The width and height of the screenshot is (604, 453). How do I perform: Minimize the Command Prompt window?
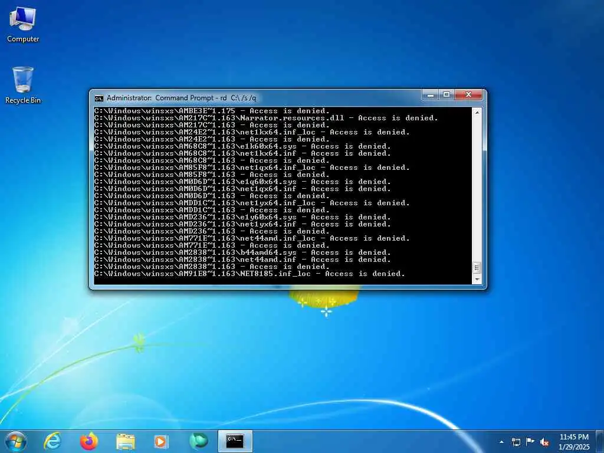coord(431,95)
